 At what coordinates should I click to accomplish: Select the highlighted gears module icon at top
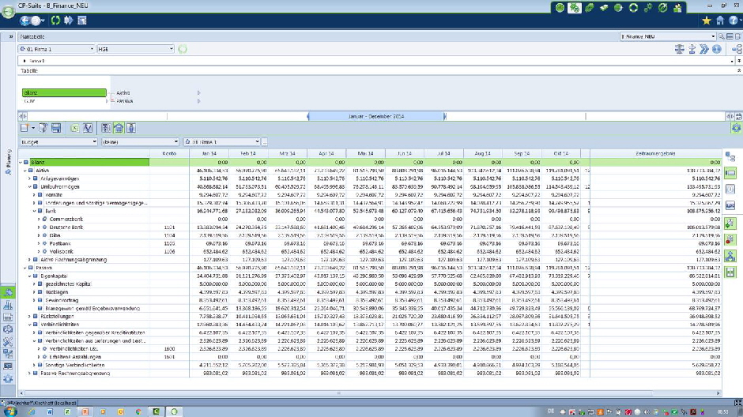575,8
